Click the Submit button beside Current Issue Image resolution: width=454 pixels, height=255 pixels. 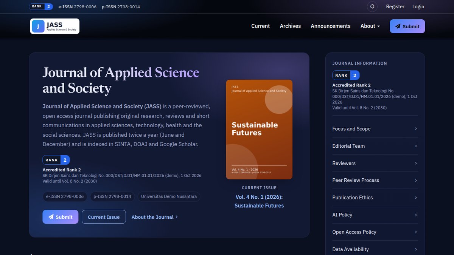pos(61,217)
